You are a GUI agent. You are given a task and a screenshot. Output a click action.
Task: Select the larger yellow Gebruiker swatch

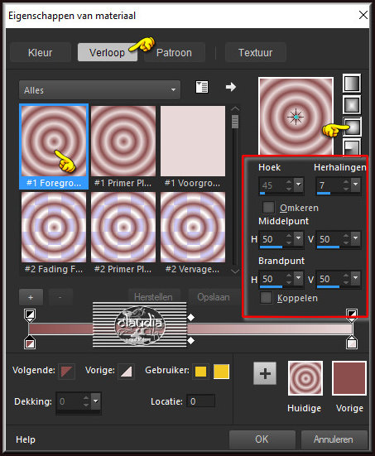point(221,372)
